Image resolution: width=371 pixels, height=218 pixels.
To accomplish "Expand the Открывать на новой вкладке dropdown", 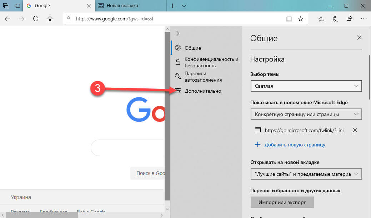I will click(x=306, y=174).
